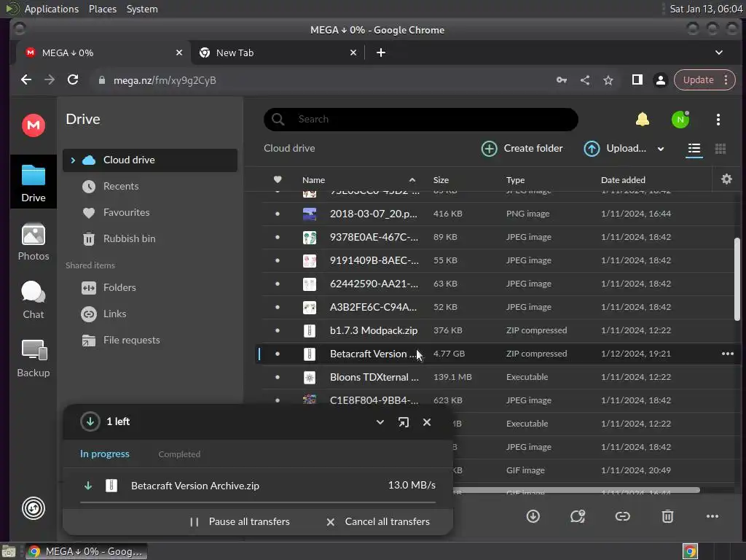Click the file list vertical scrollbar

[737, 279]
